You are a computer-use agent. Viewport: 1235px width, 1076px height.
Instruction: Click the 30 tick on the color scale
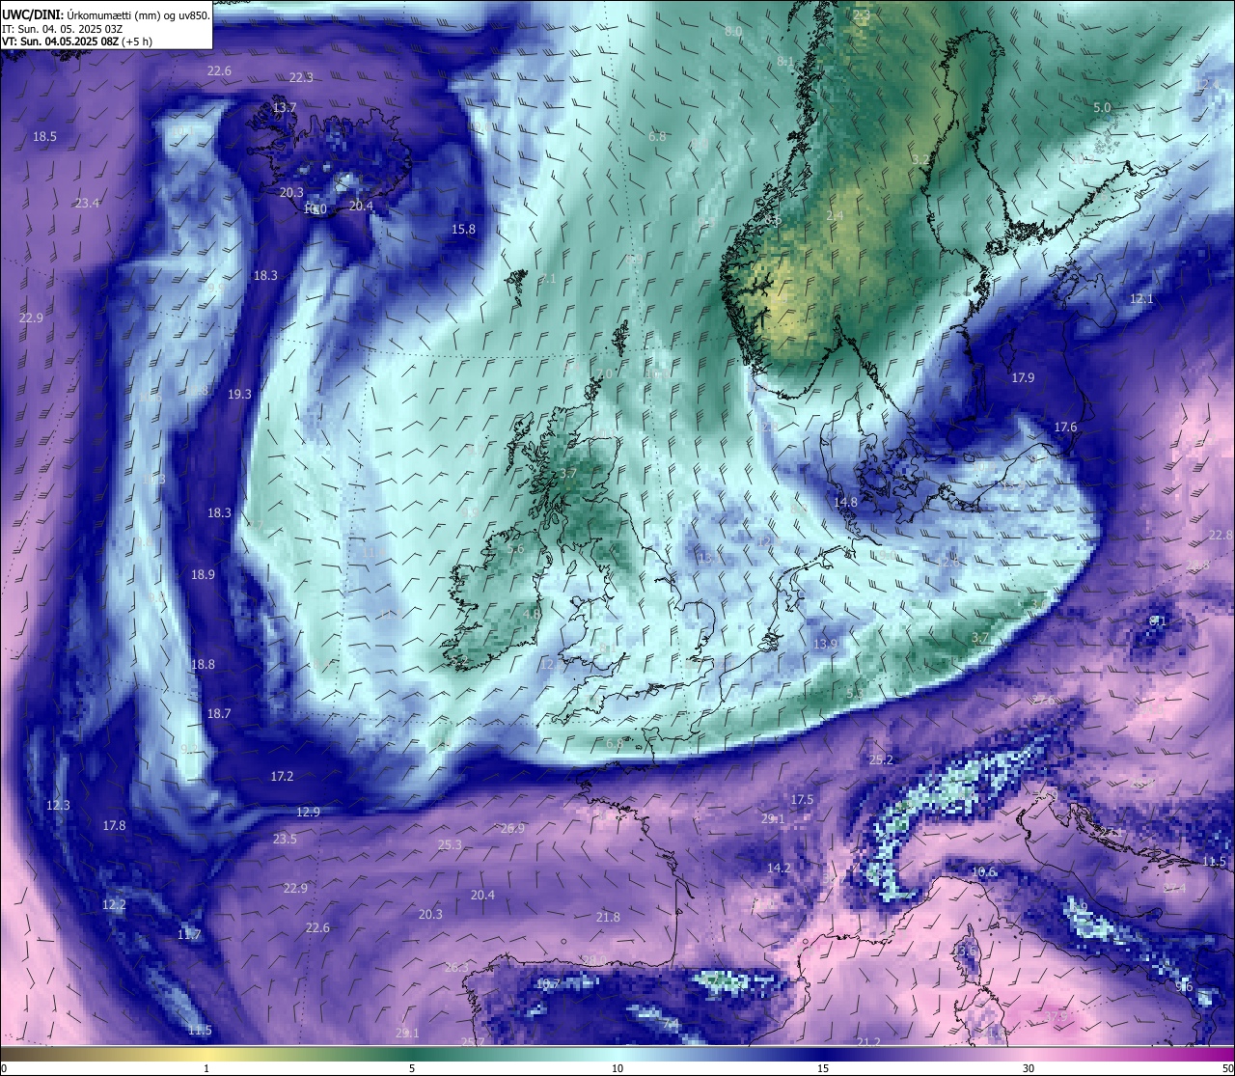[x=1029, y=1068]
